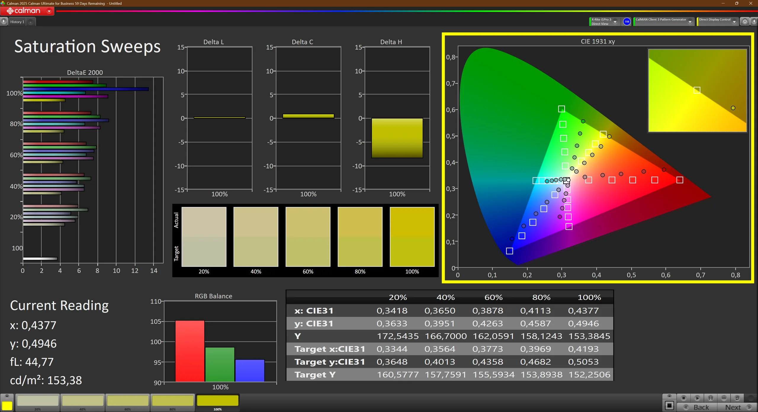Add a new history tab

click(x=30, y=22)
